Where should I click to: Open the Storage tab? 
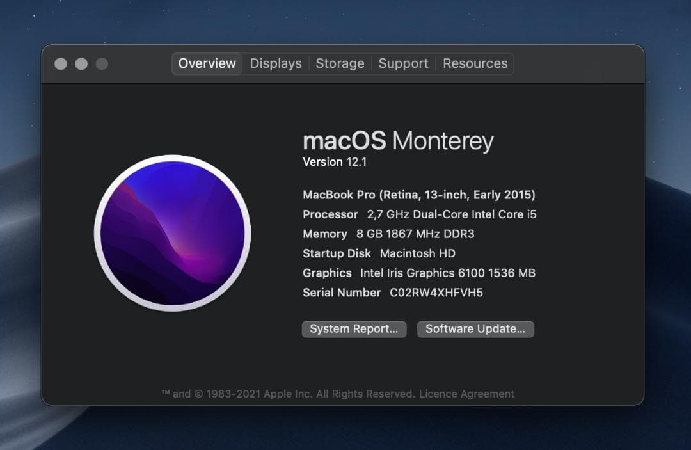[x=340, y=63]
